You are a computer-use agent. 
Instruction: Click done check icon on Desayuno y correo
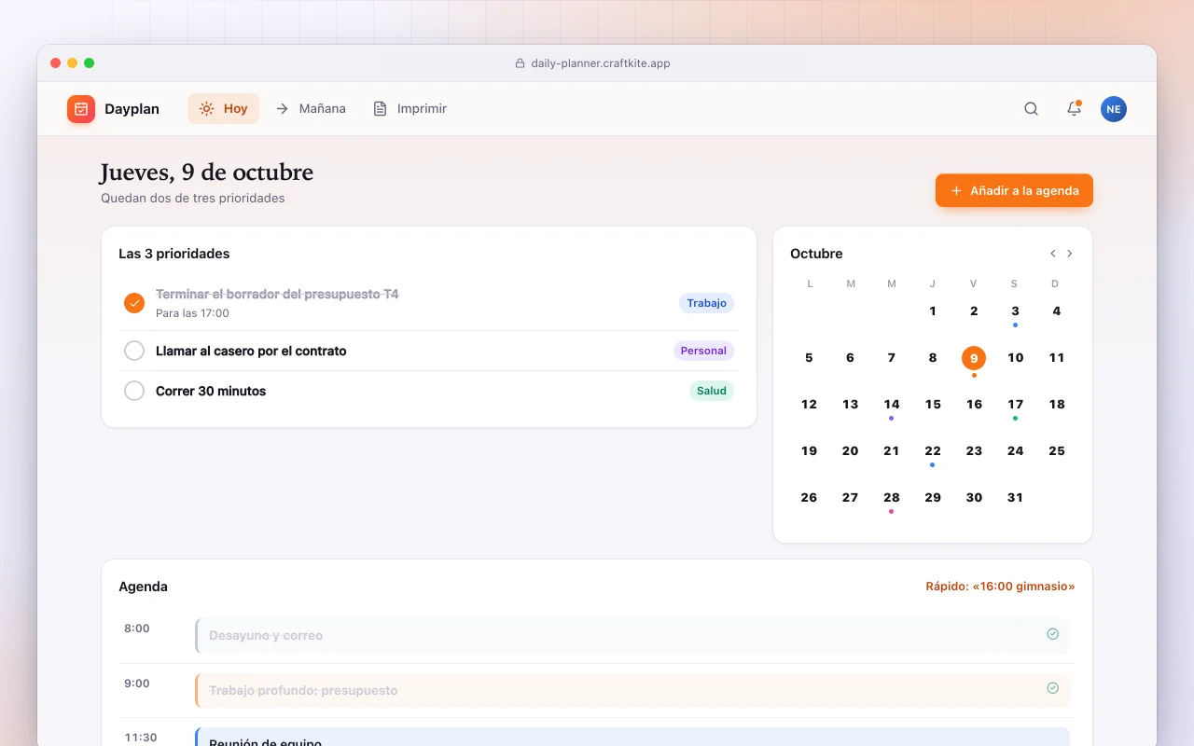[1052, 634]
